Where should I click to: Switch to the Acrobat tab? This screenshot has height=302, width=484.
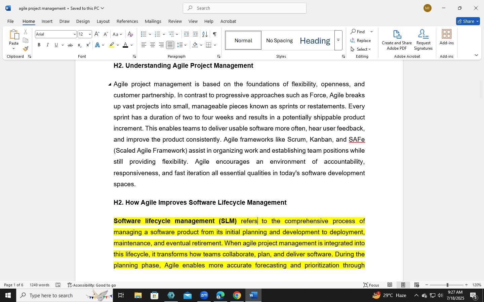[228, 21]
